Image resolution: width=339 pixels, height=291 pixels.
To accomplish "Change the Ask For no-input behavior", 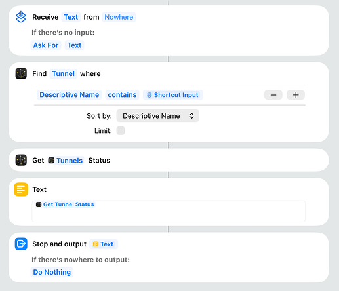I will [x=46, y=45].
